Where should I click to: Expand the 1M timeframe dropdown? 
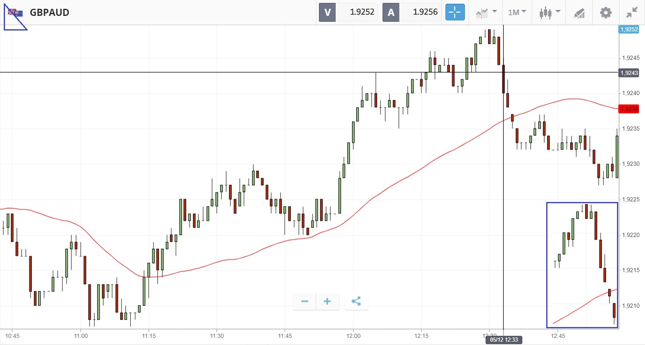pyautogui.click(x=517, y=13)
